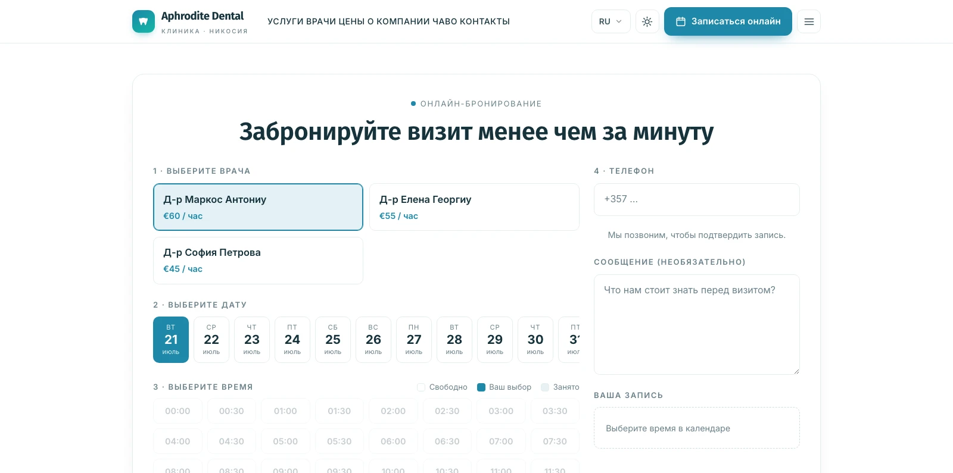This screenshot has height=473, width=953.
Task: Click the €60 / час price
Action: (183, 216)
